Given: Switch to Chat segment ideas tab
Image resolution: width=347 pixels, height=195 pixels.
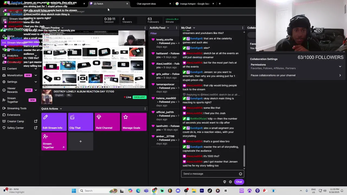Looking at the screenshot, I should point(146,4).
